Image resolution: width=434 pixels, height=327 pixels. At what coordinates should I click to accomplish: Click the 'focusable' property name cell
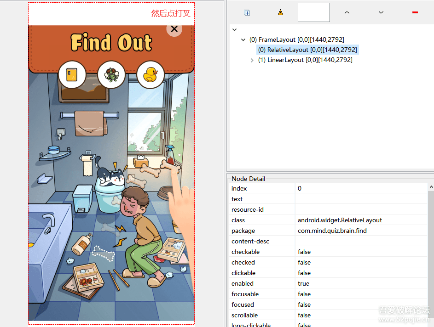click(261, 294)
